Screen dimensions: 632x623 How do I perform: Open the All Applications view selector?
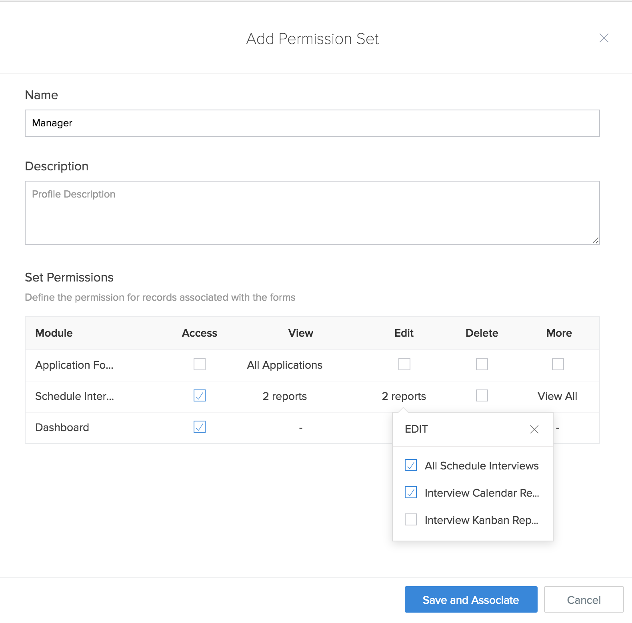[284, 365]
